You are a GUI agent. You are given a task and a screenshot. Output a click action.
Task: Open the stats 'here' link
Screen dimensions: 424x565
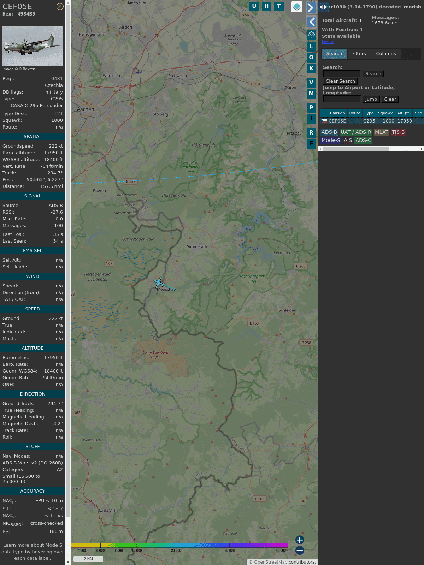pyautogui.click(x=328, y=42)
